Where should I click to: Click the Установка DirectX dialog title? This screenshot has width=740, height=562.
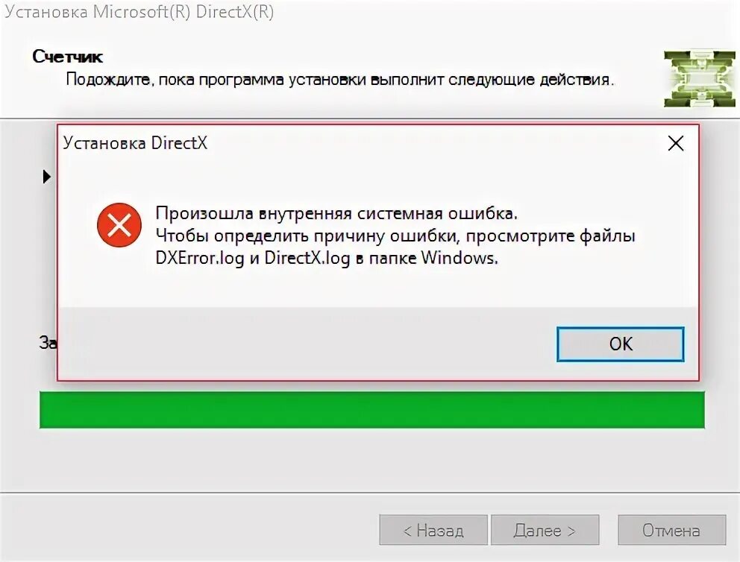(x=136, y=143)
